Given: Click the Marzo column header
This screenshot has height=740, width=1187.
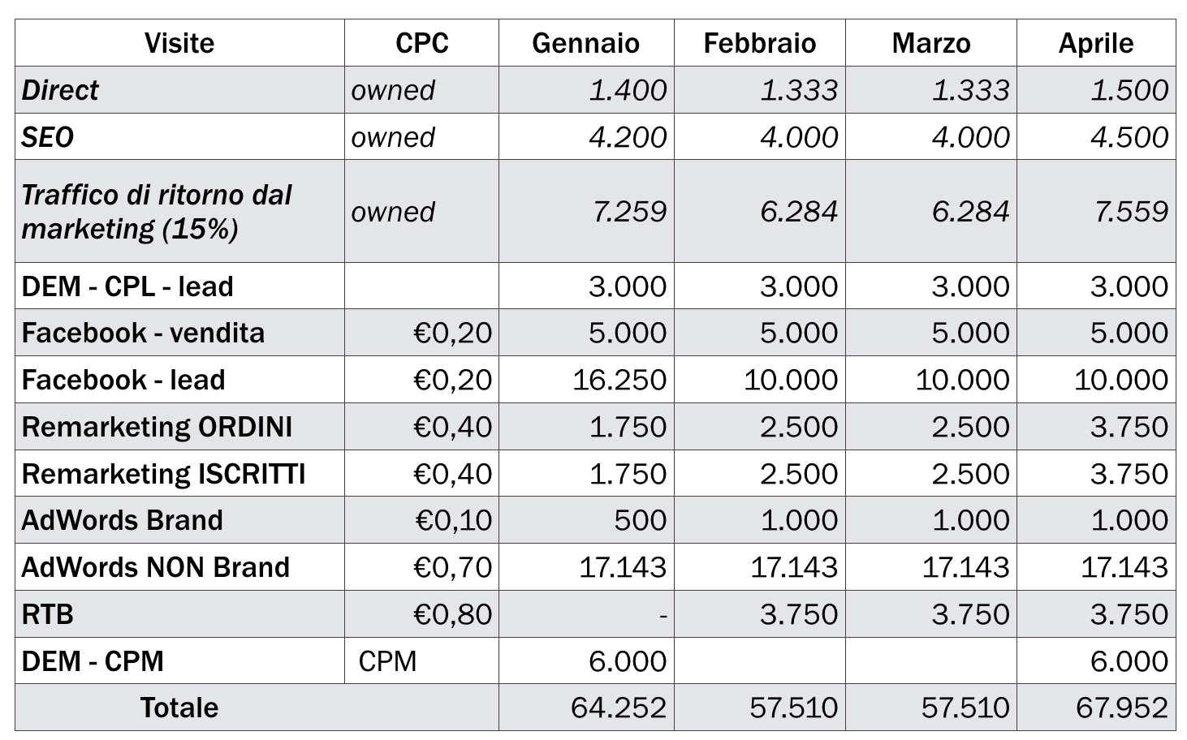Looking at the screenshot, I should 930,43.
